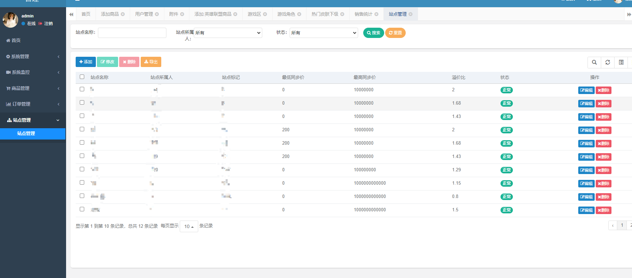Click the 站点名称 input field
The height and width of the screenshot is (278, 632).
[132, 33]
